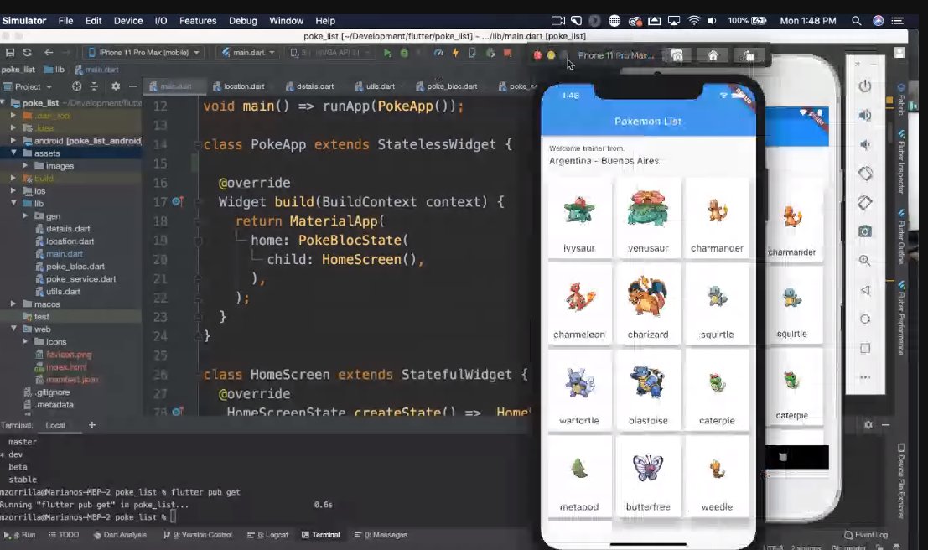The width and height of the screenshot is (928, 550).
Task: Stop the running app with red square
Action: tap(507, 53)
